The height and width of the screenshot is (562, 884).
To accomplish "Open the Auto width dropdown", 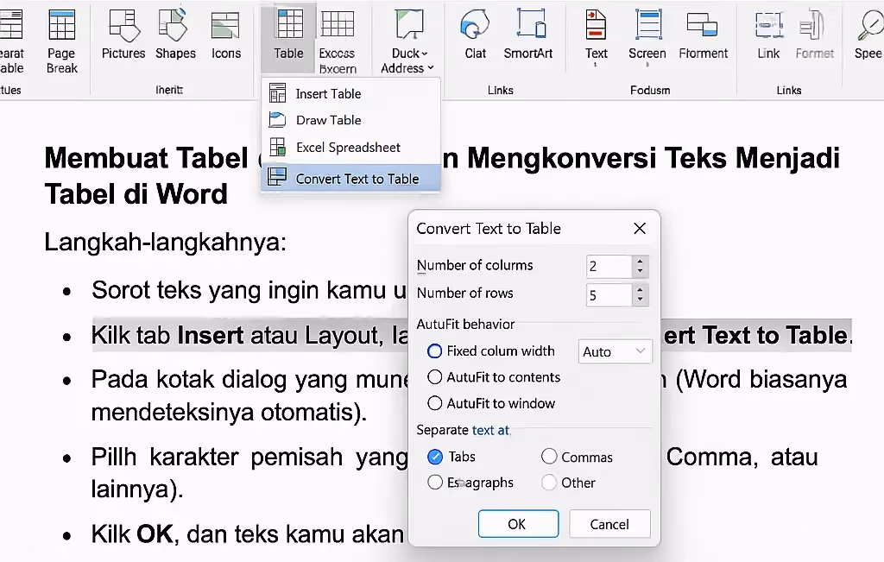I will (615, 351).
